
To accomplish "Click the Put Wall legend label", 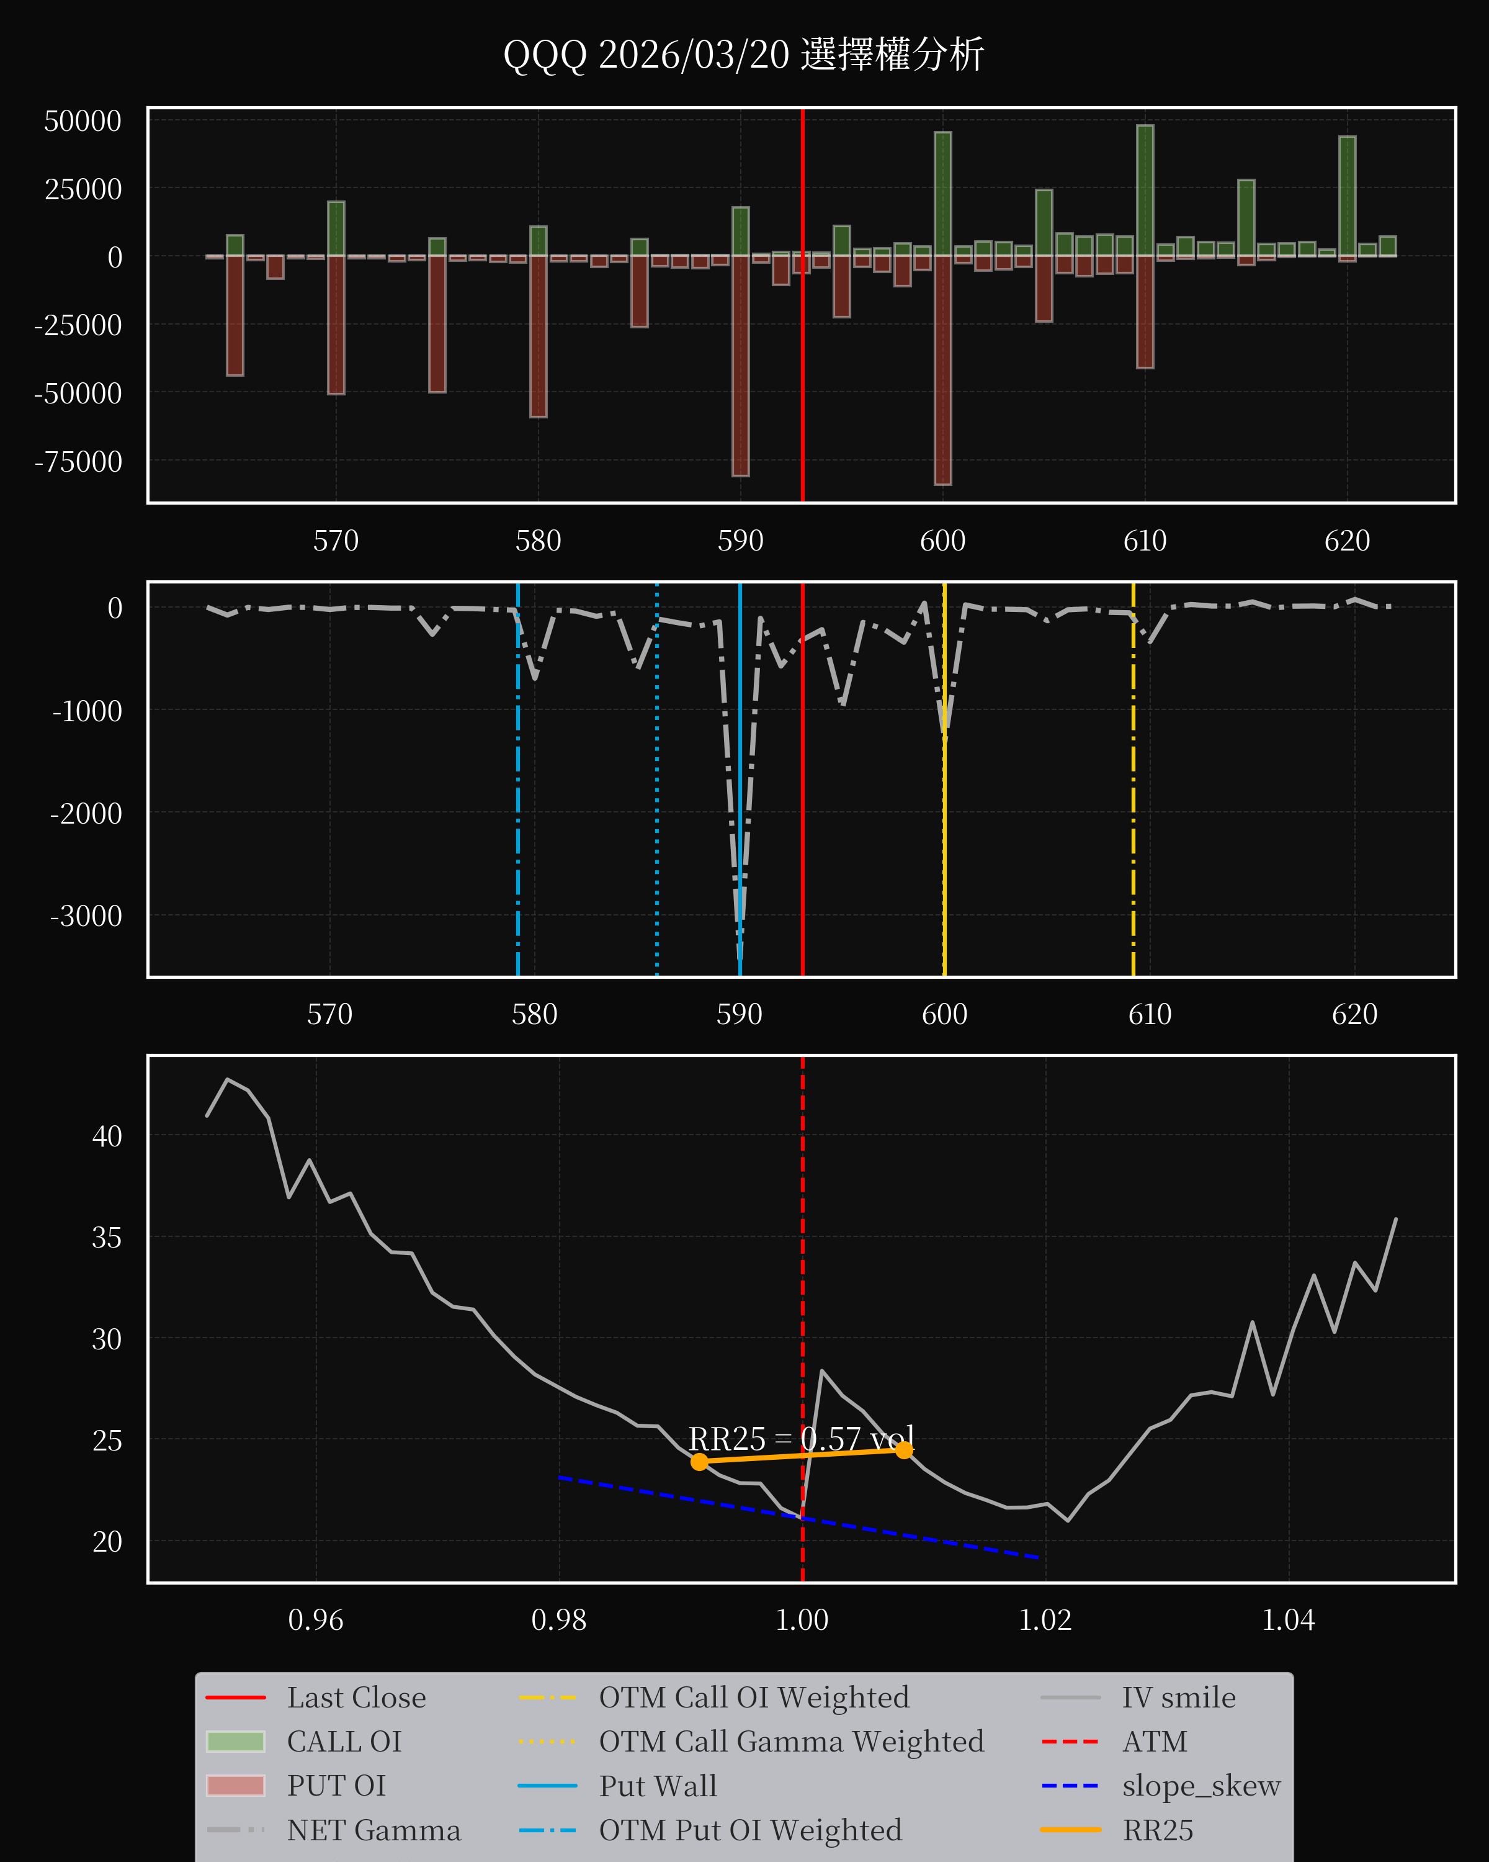I will (x=658, y=1785).
